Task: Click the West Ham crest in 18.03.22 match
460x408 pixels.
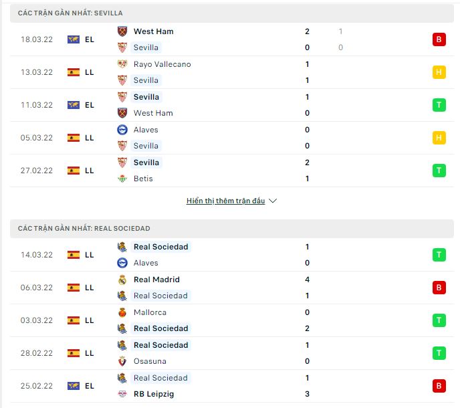Action: click(x=122, y=31)
